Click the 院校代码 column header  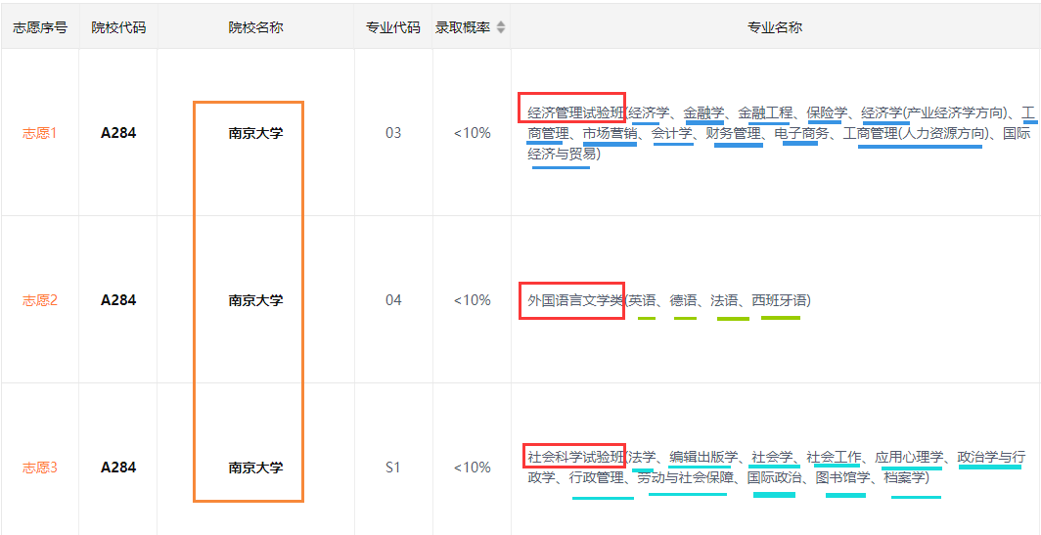click(118, 28)
